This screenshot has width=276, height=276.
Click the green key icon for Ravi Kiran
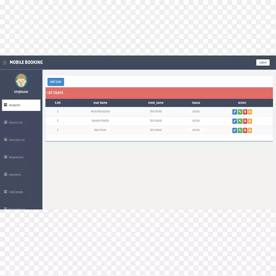pos(240,130)
